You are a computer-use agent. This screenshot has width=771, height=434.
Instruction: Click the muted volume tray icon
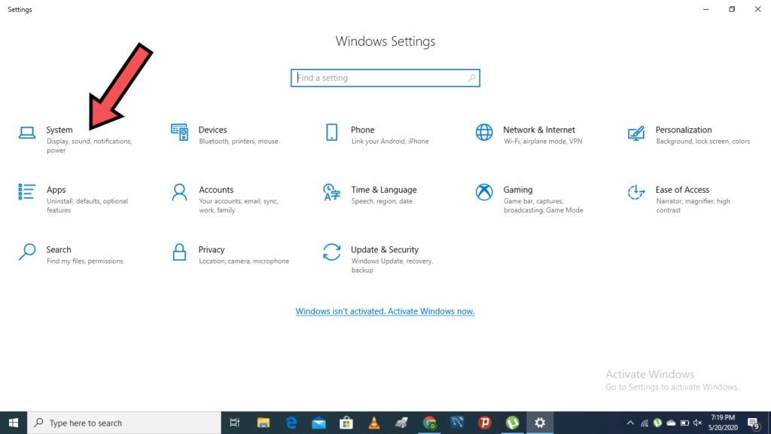point(697,423)
